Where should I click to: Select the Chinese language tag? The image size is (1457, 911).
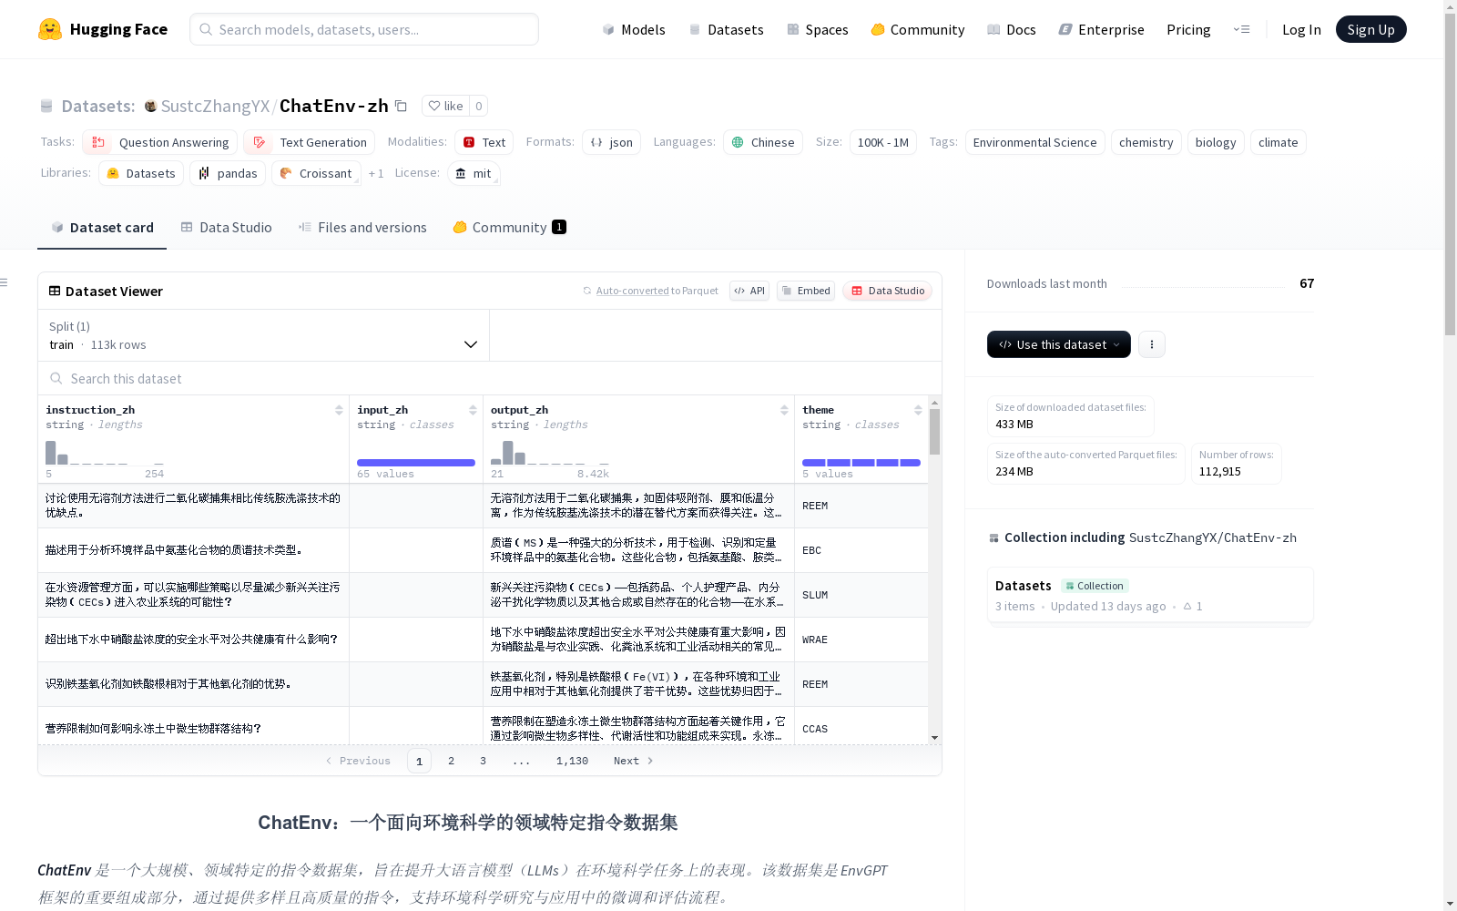[x=763, y=142]
